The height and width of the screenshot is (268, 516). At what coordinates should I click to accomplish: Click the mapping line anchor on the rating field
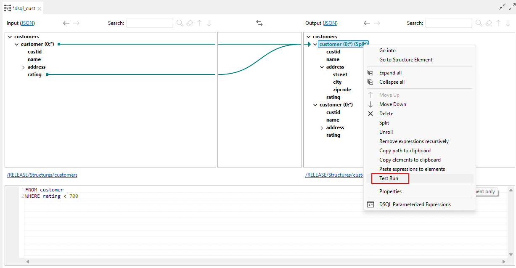(x=47, y=74)
